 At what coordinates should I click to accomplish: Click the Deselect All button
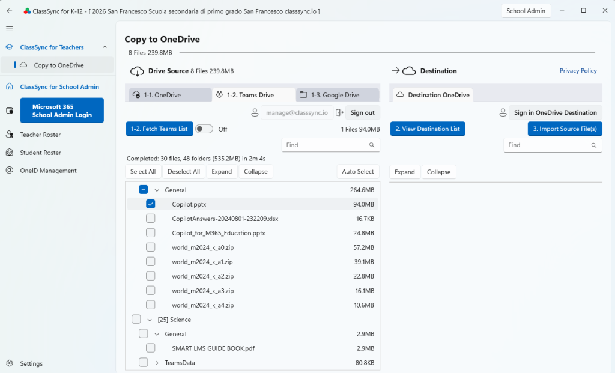pyautogui.click(x=184, y=171)
